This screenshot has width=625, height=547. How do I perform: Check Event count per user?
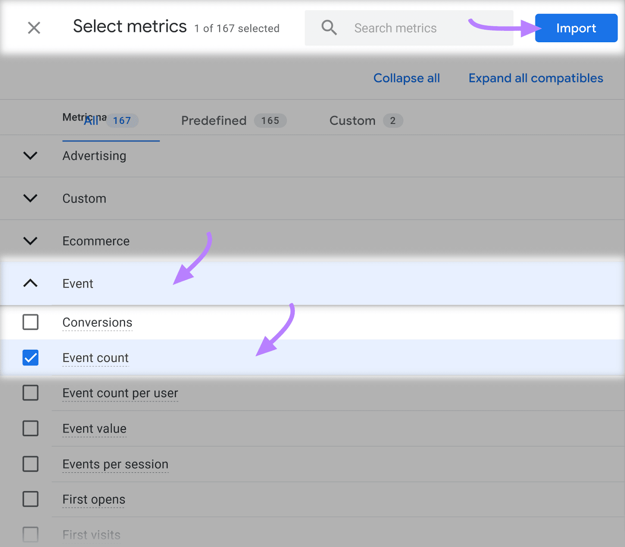(30, 393)
